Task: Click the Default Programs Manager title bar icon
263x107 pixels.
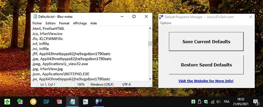Action: pyautogui.click(x=161, y=17)
